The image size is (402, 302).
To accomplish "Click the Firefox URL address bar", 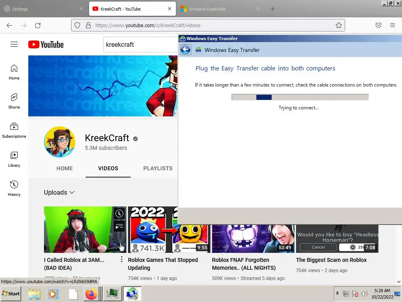I will coord(208,25).
